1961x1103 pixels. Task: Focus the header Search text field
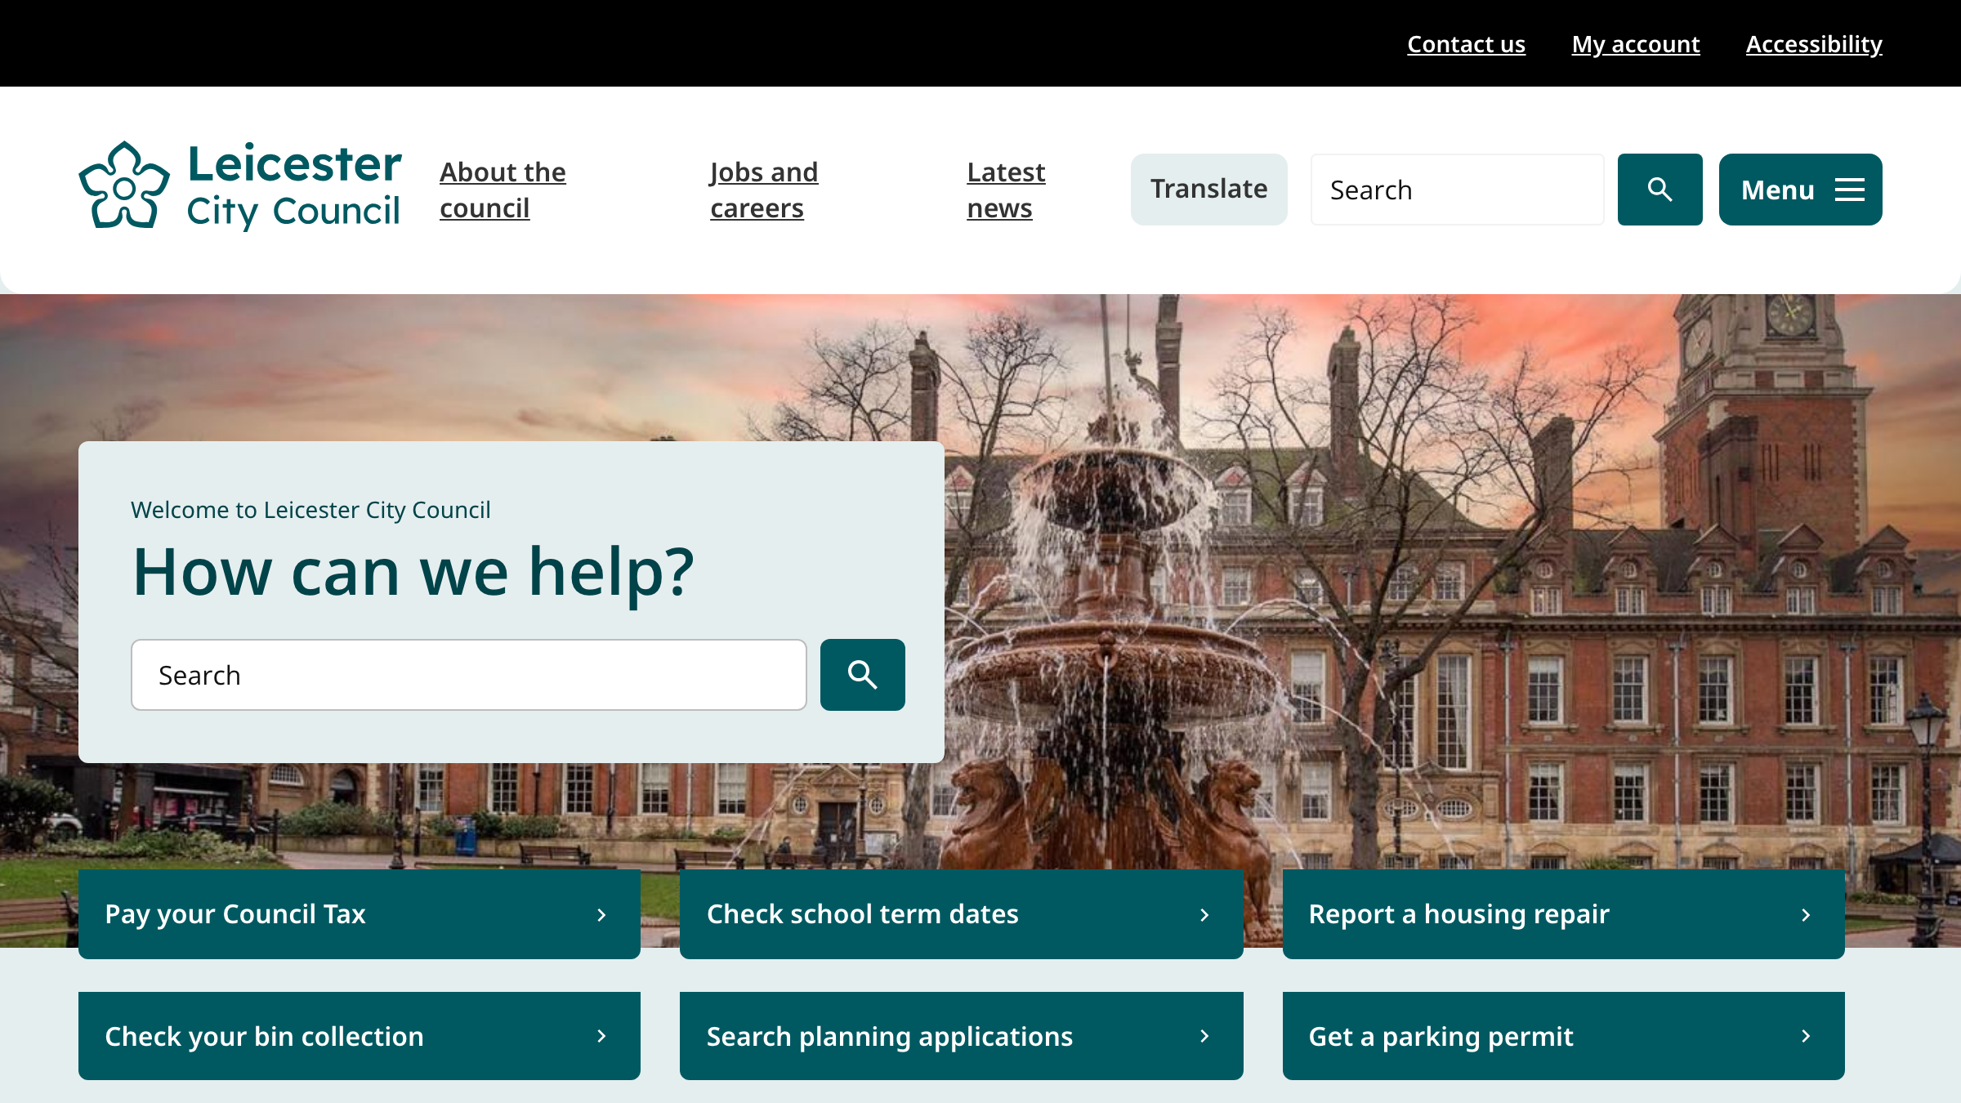coord(1457,190)
